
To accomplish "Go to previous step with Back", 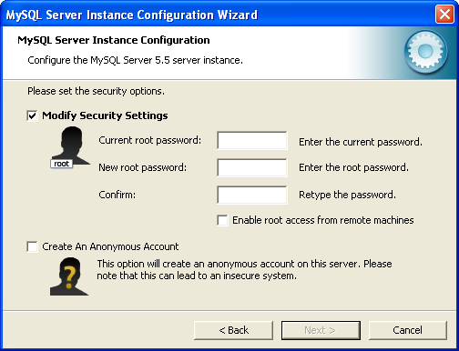I will (233, 330).
